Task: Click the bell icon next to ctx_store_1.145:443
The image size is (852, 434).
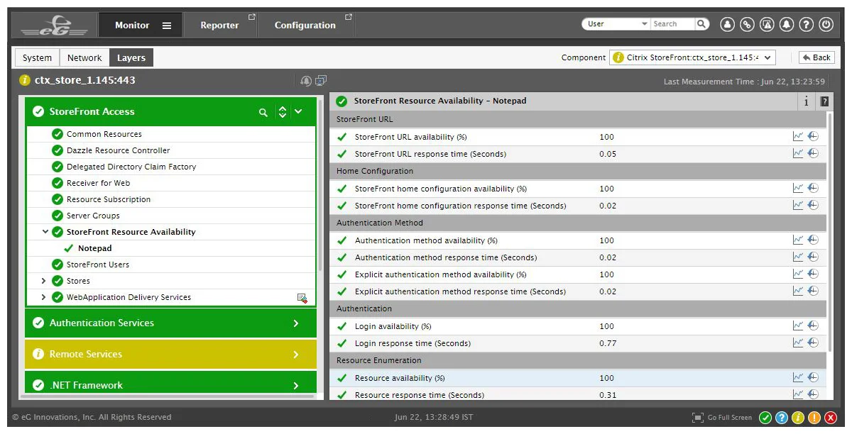Action: (306, 81)
